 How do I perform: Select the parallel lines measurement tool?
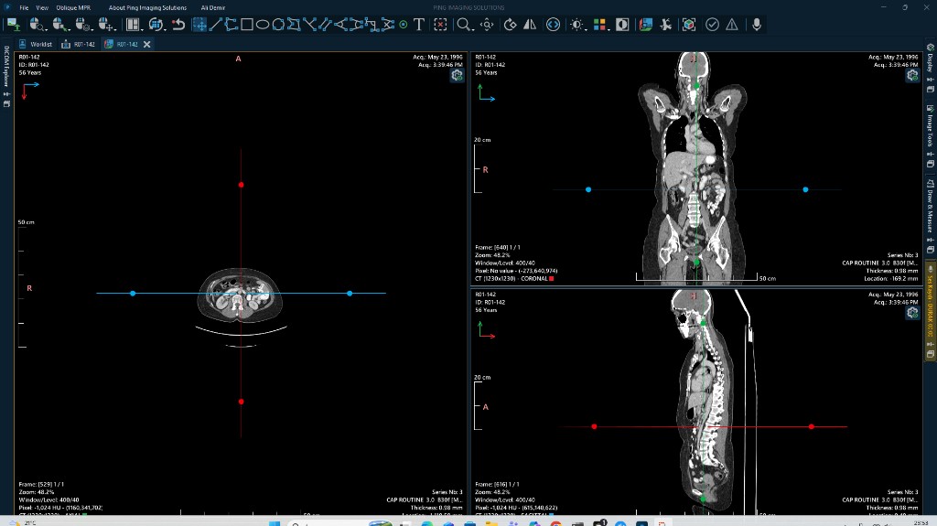pyautogui.click(x=325, y=25)
